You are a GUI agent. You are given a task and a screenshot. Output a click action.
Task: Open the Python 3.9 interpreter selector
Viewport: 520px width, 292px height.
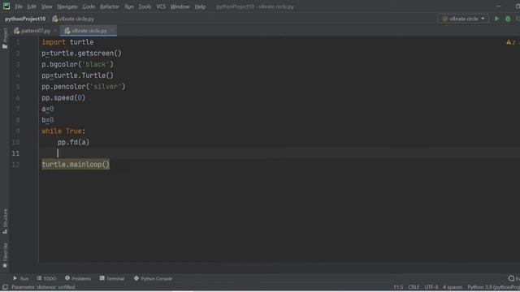[x=493, y=287]
